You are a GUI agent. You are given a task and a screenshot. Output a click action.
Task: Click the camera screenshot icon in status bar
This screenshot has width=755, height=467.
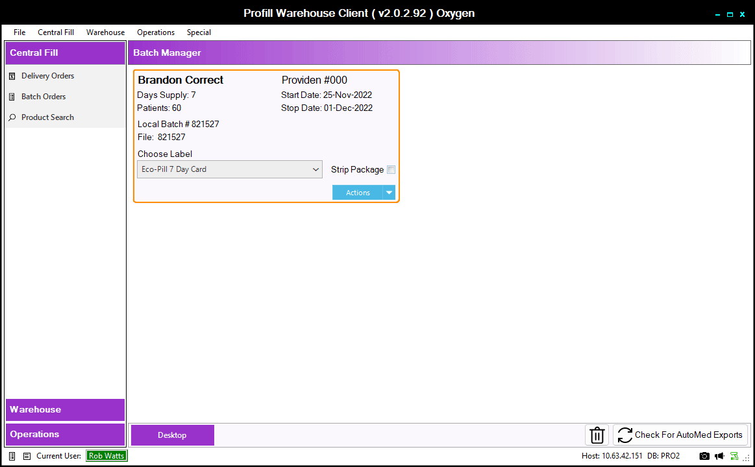pyautogui.click(x=704, y=456)
